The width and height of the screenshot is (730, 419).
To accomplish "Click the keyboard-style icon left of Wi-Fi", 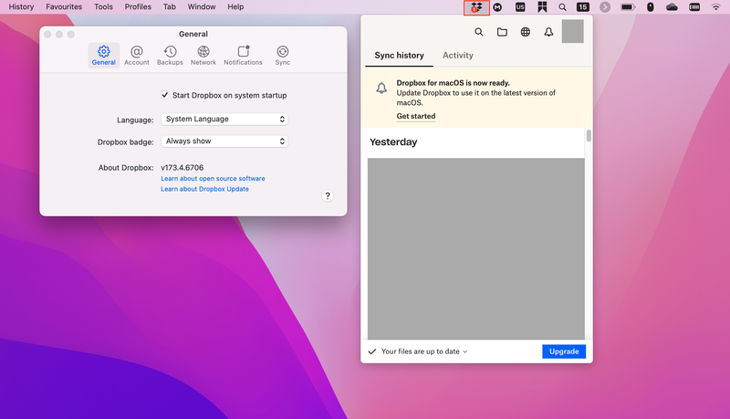I will (x=694, y=7).
